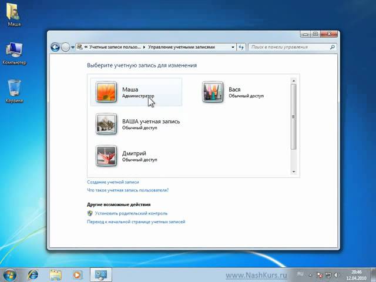
Task: Open the Windows Start menu
Action: (x=10, y=275)
